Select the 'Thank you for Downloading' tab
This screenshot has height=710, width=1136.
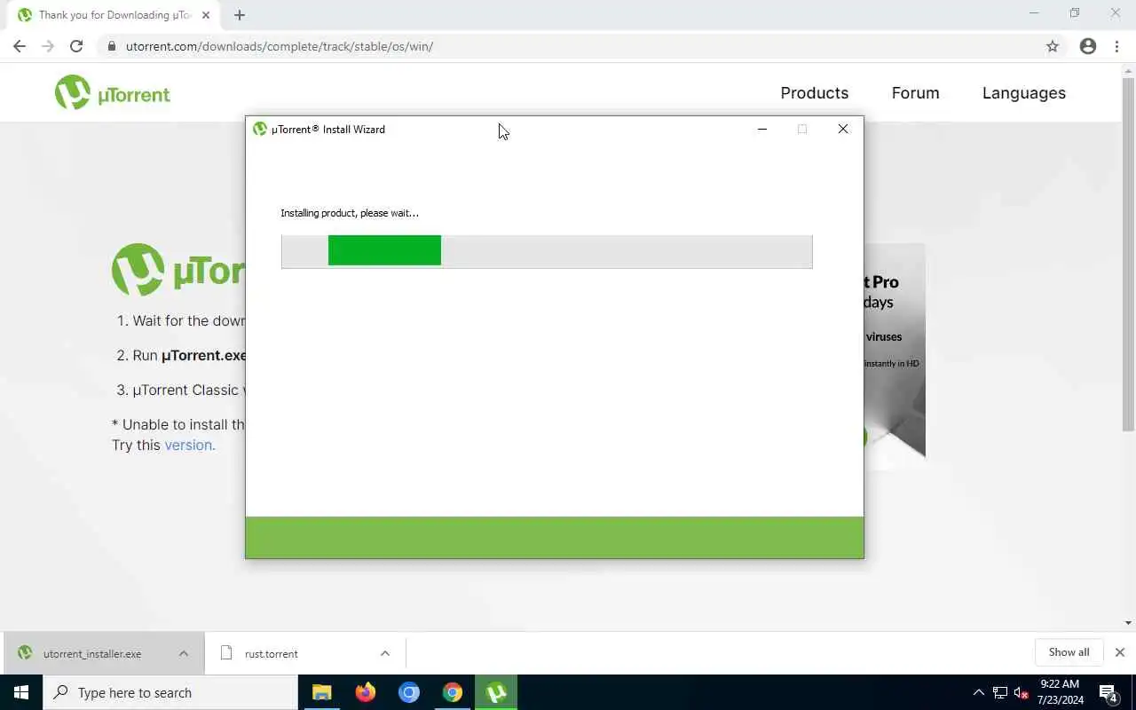point(114,15)
